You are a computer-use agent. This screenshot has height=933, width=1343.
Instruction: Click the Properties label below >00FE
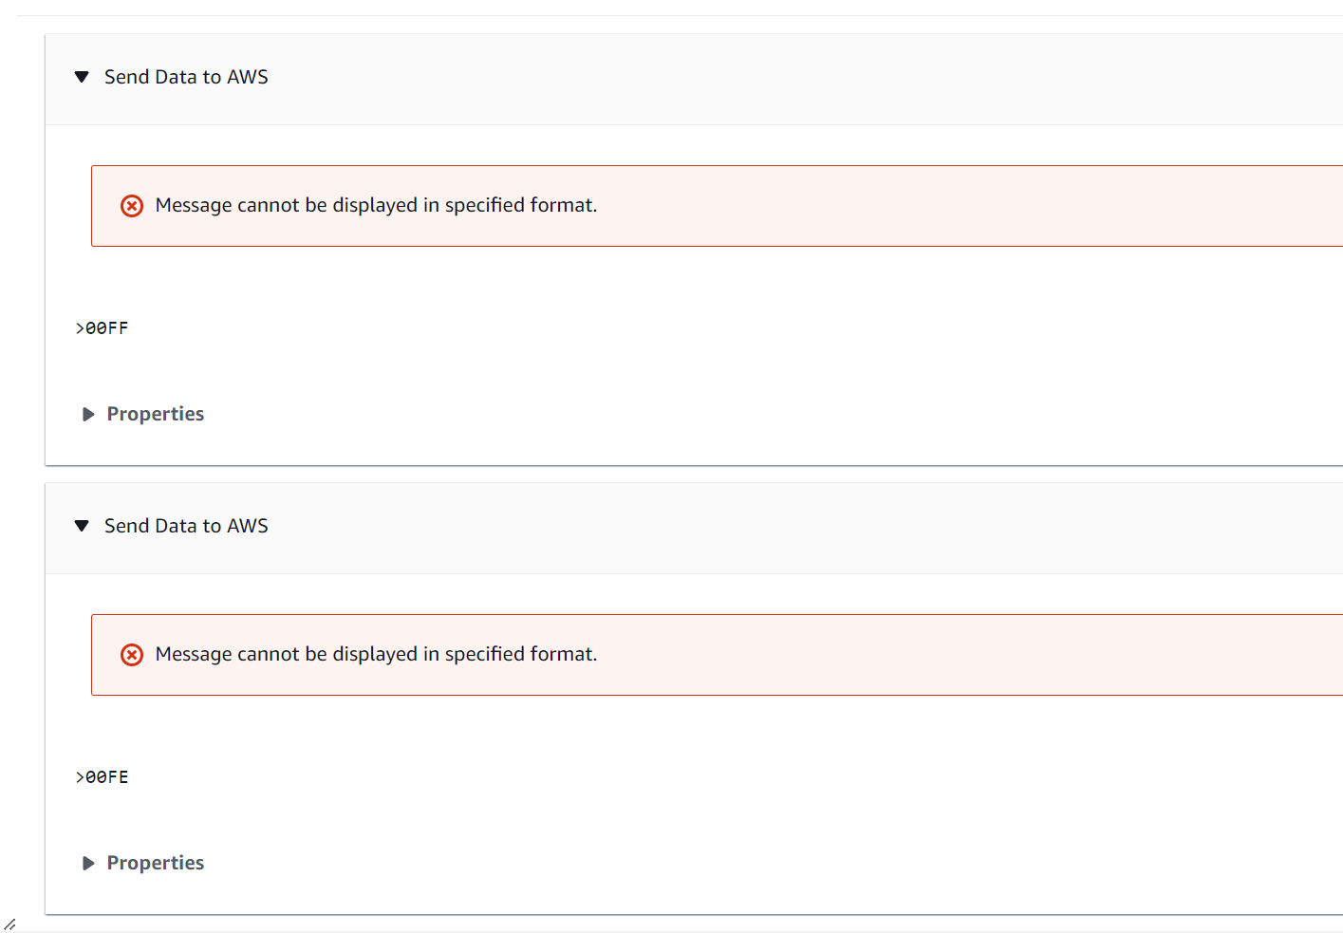click(x=156, y=864)
